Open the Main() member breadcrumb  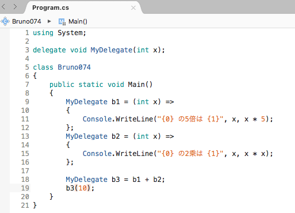(x=78, y=21)
